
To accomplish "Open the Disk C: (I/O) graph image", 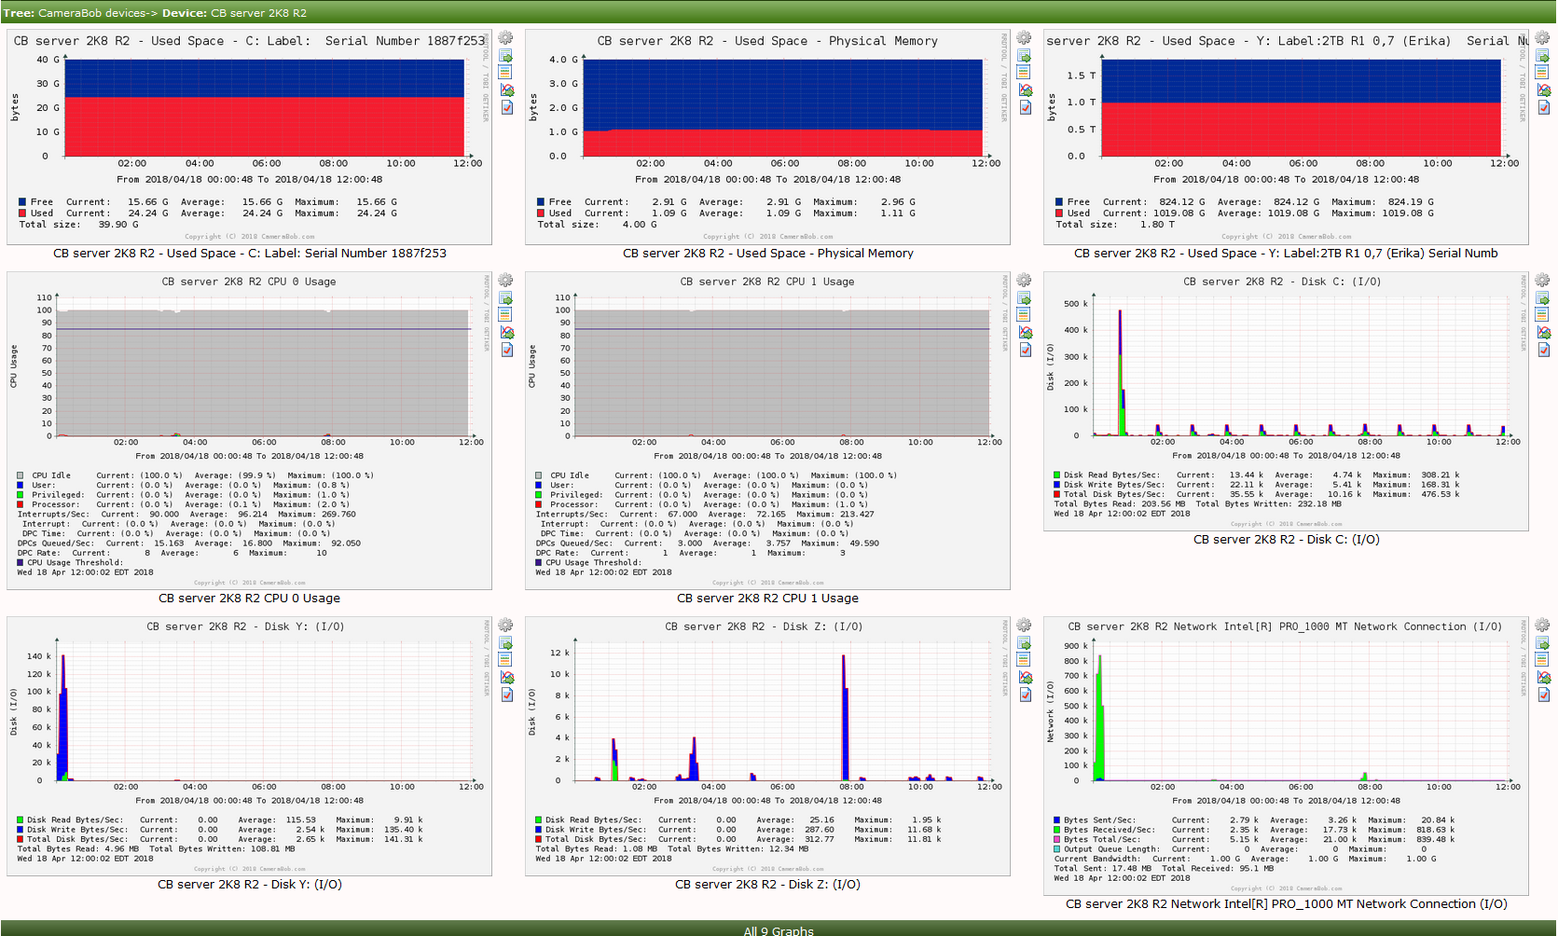I will (1286, 401).
